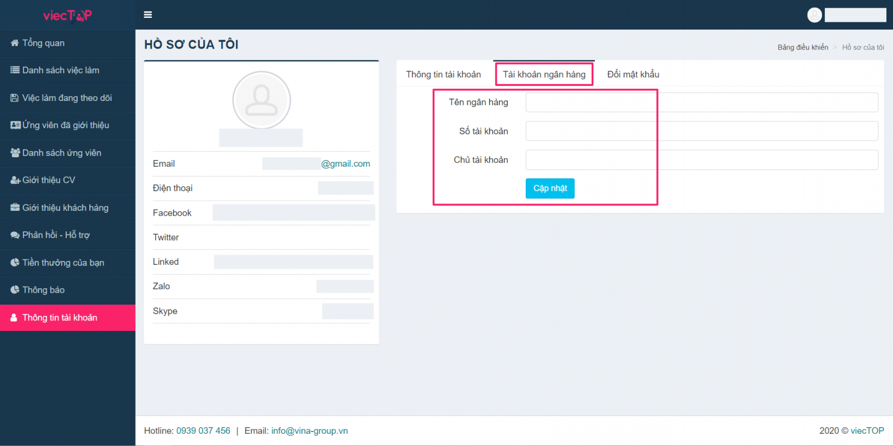Click the username field in top bar
This screenshot has width=893, height=446.
pos(855,15)
